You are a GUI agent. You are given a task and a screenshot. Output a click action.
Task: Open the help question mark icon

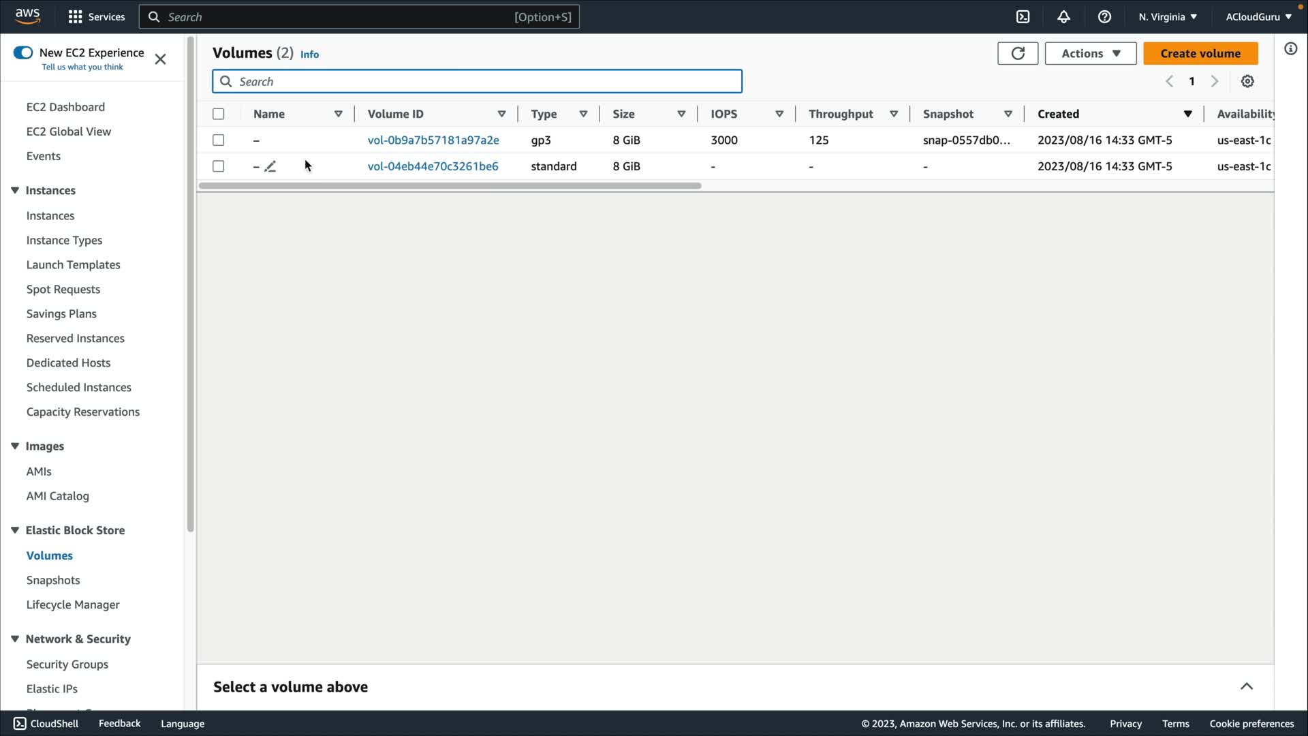coord(1104,17)
